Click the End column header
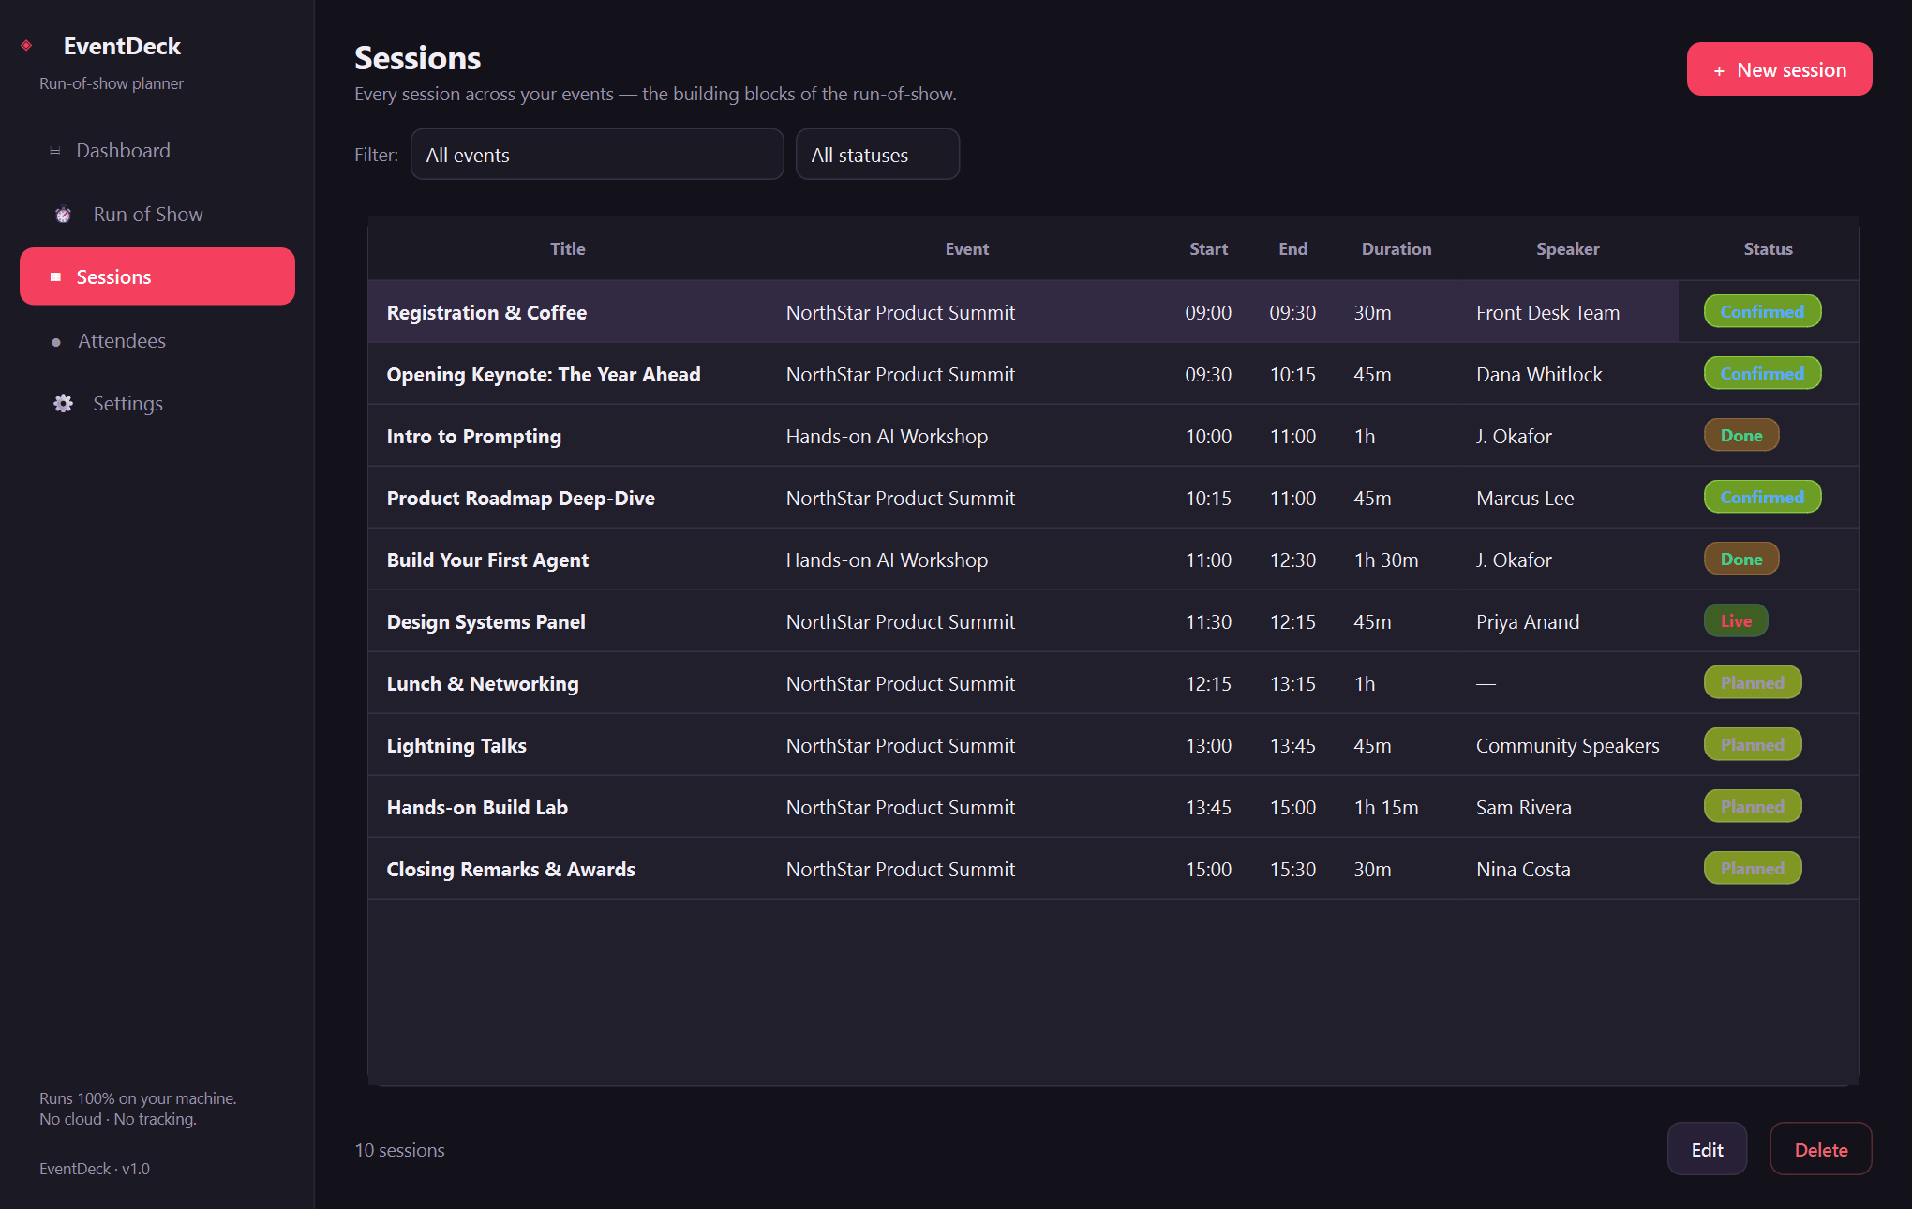This screenshot has width=1912, height=1209. tap(1292, 249)
